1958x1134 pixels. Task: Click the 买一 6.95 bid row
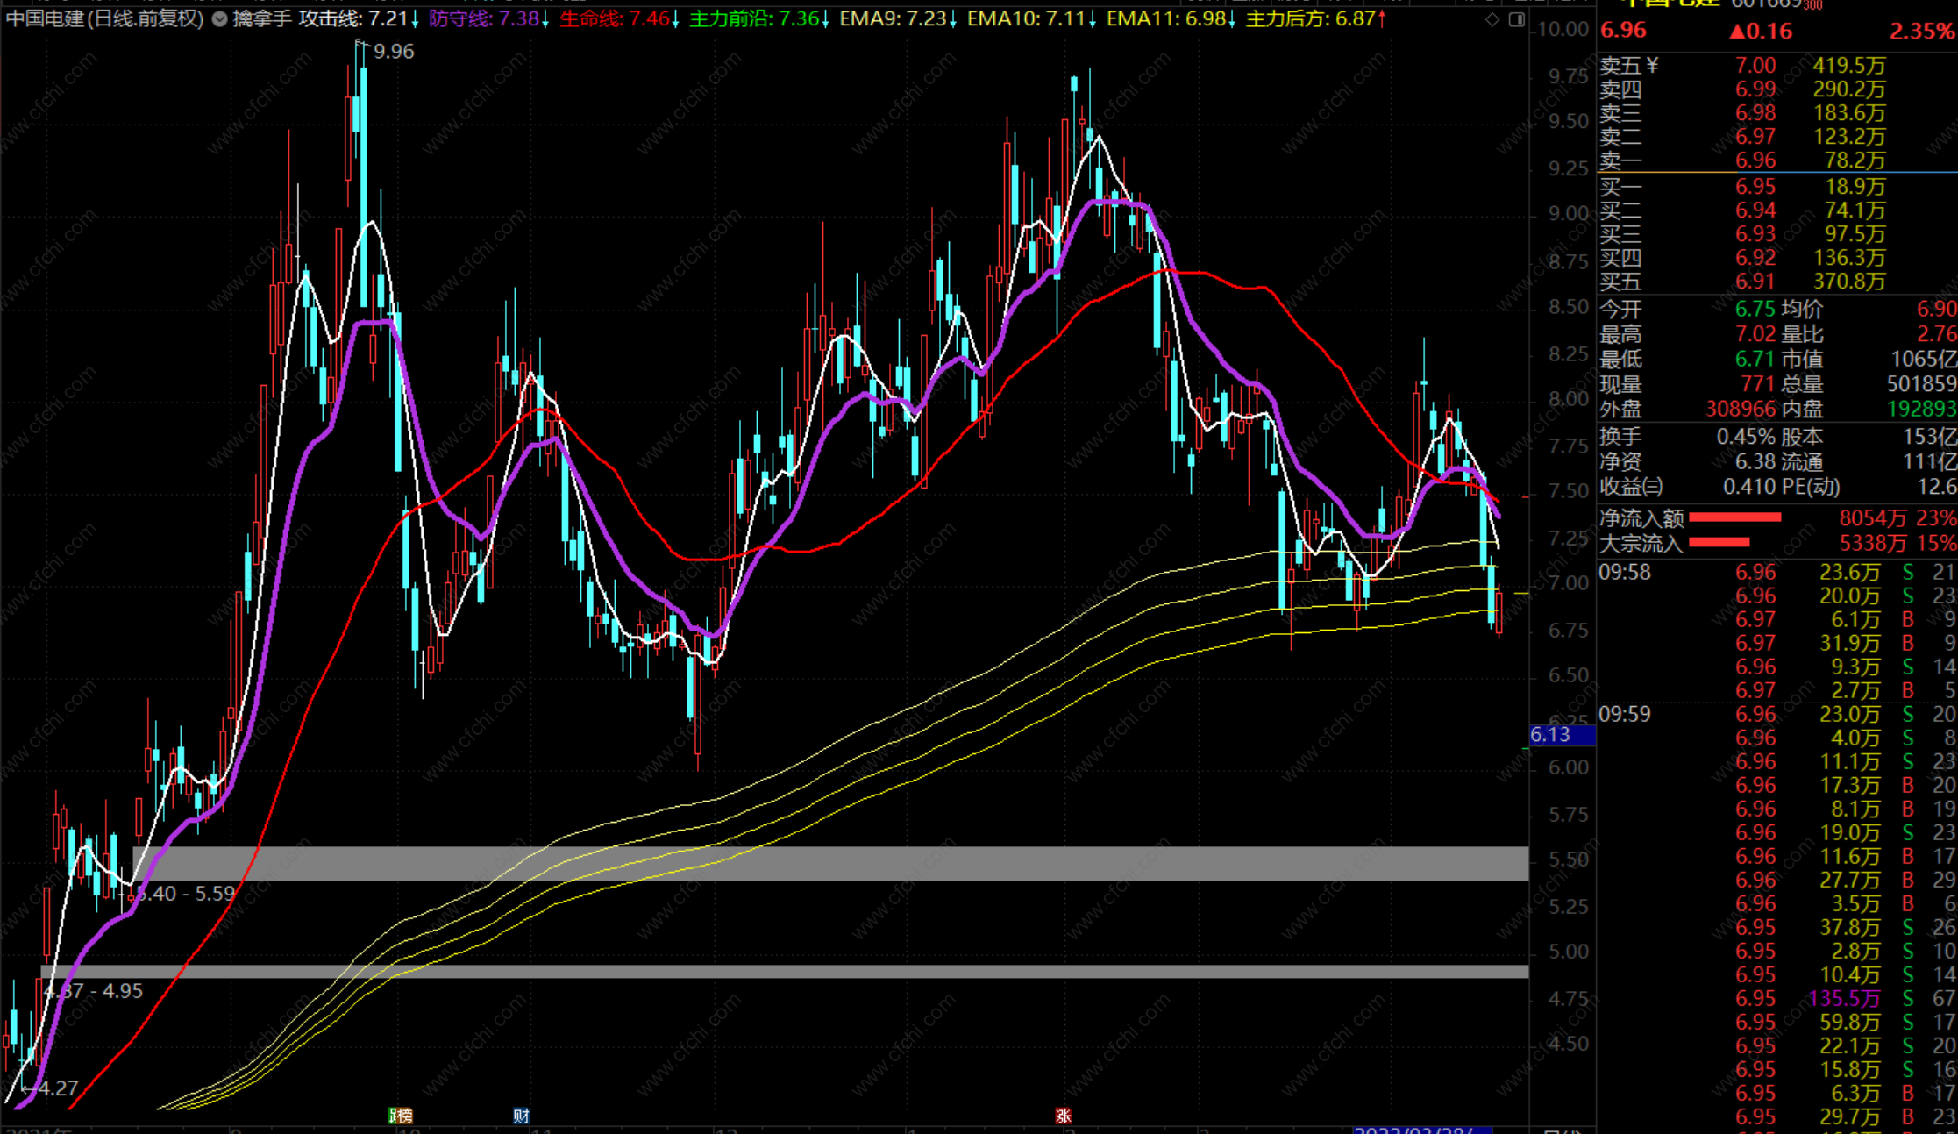coord(1754,187)
